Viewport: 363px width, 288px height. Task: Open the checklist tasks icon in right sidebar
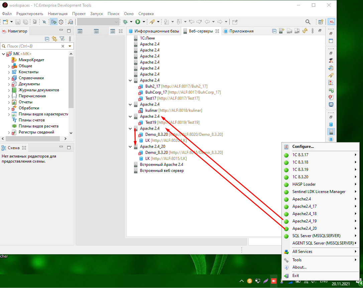[x=331, y=68]
